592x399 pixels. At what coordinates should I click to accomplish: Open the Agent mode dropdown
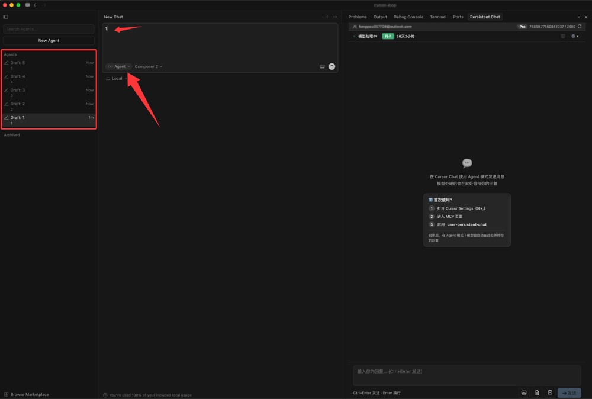point(118,67)
